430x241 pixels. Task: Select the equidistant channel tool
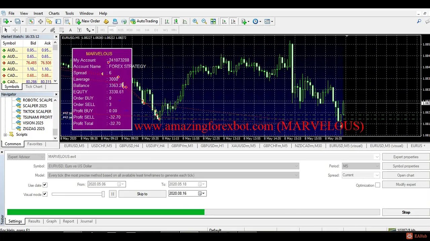pos(53,30)
